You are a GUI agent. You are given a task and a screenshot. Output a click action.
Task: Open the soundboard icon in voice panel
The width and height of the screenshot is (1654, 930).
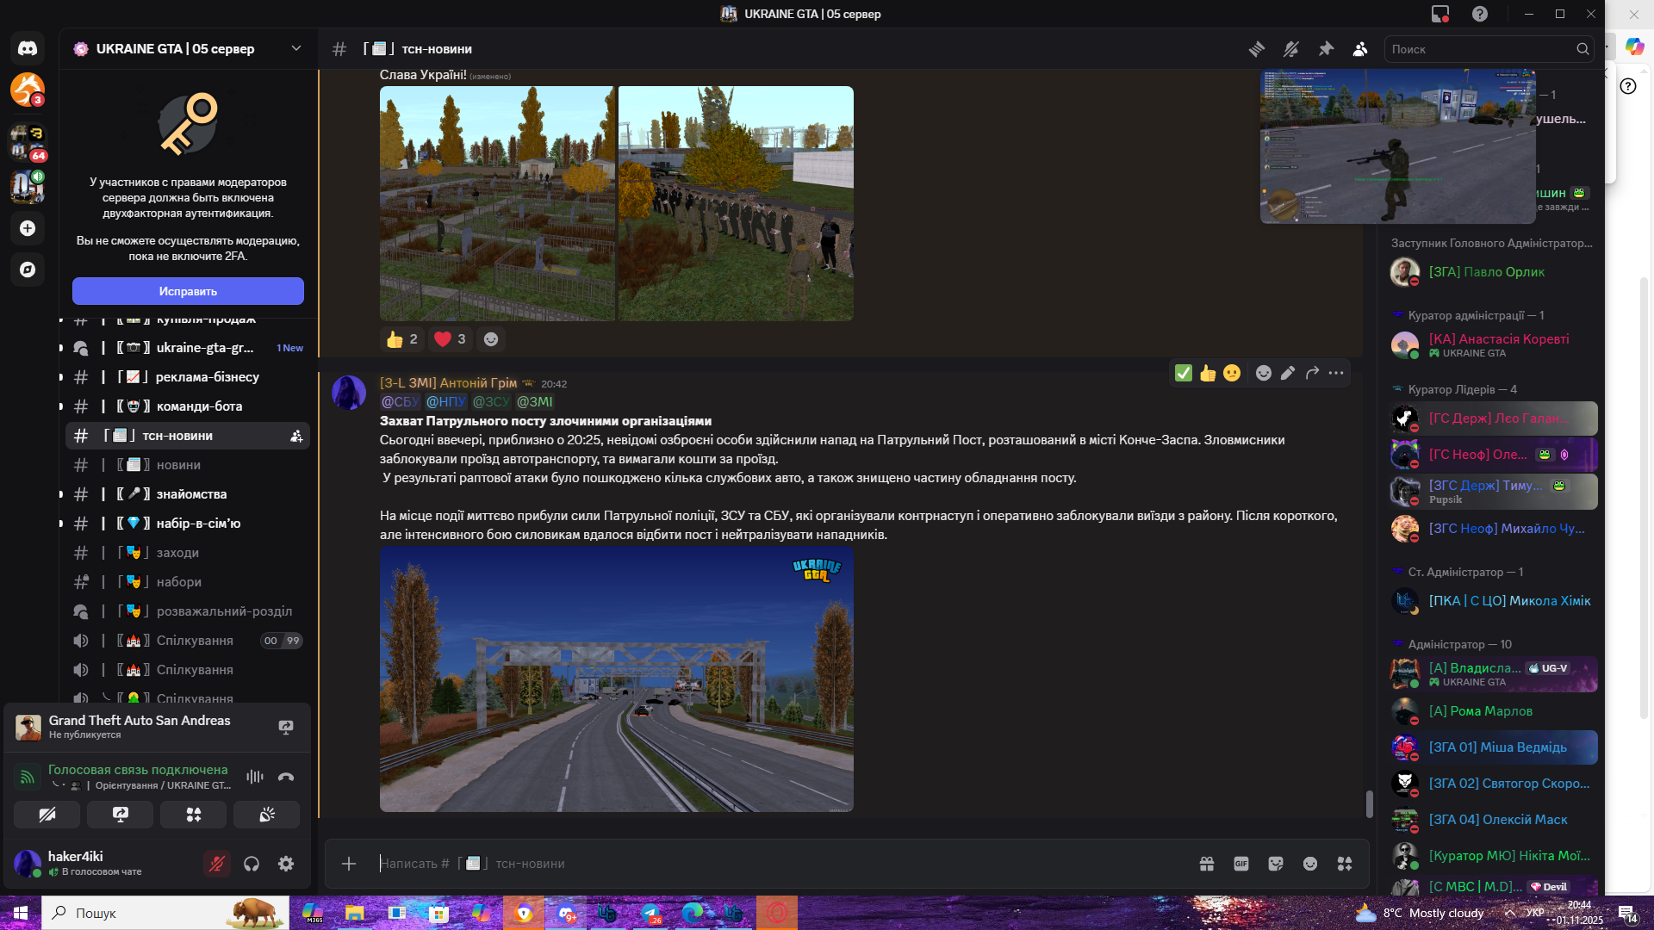pyautogui.click(x=267, y=815)
